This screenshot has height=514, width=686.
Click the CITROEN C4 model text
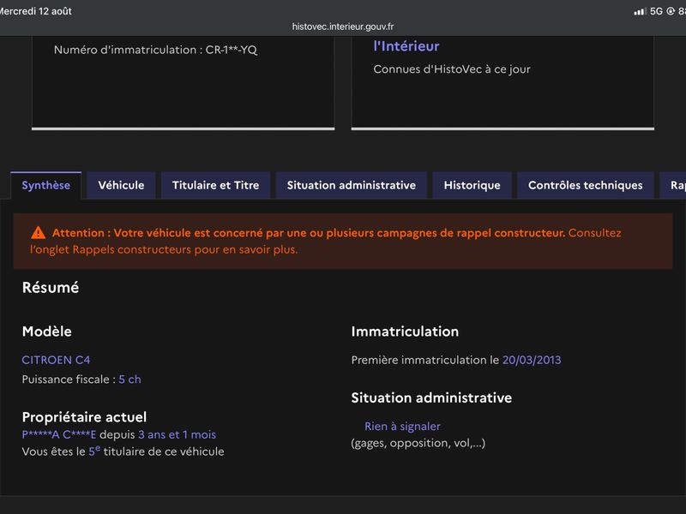(56, 360)
